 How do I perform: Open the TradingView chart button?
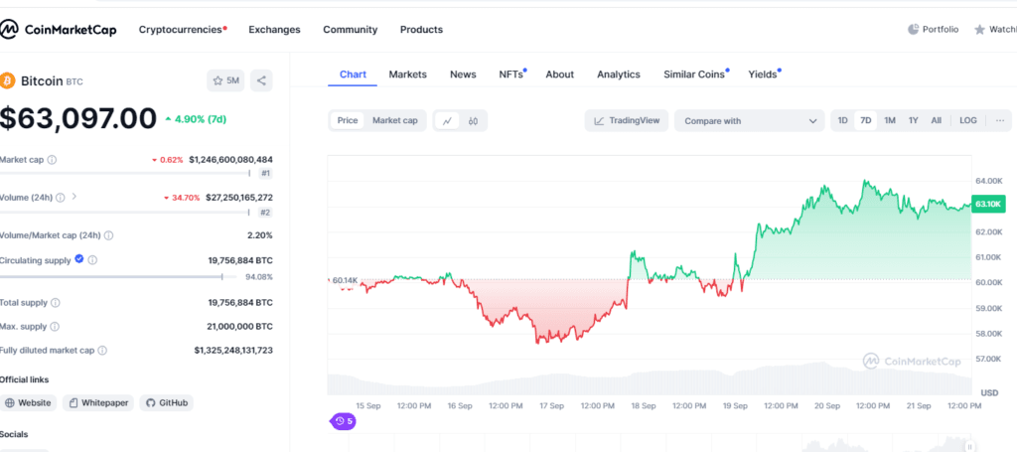pos(627,120)
